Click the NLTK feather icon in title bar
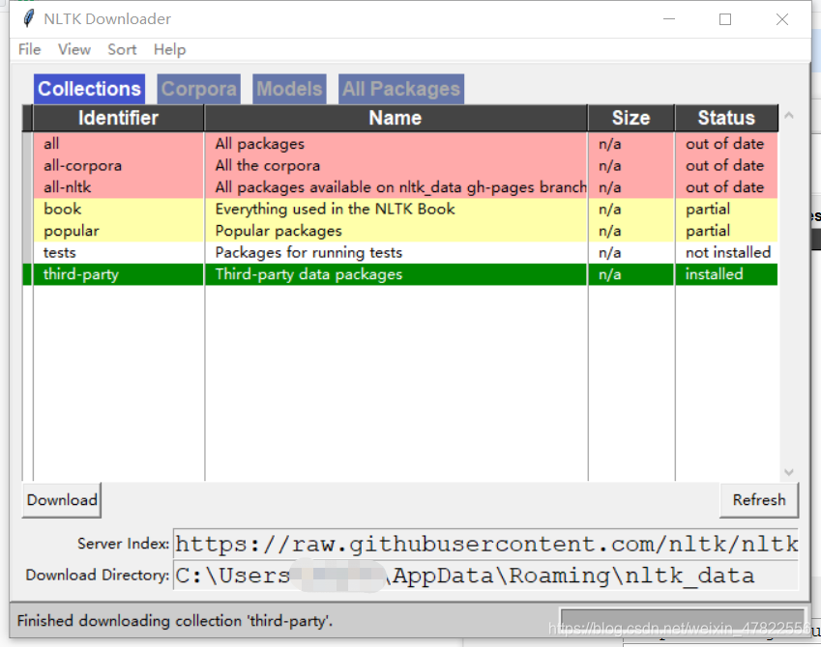The height and width of the screenshot is (647, 821). 29,18
